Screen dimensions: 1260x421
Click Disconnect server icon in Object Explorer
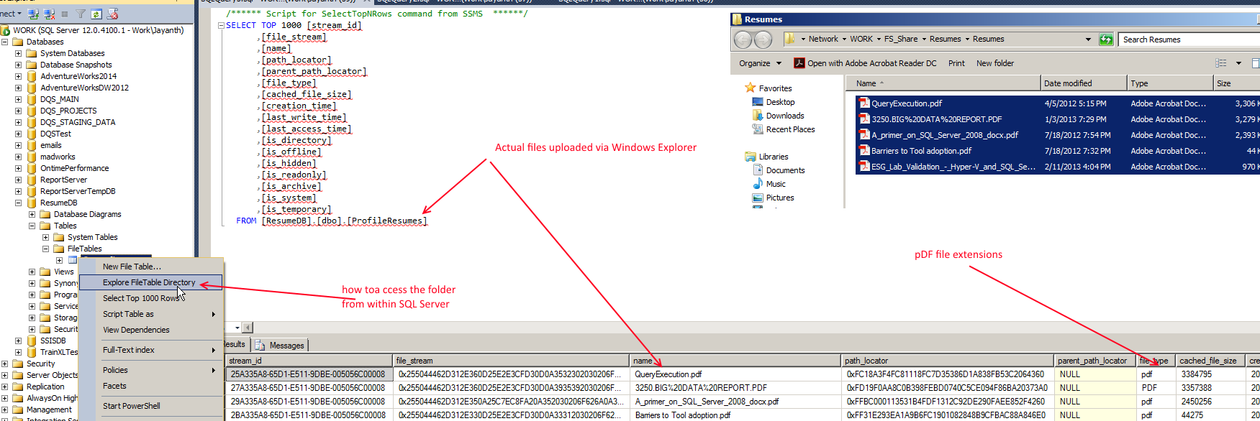click(49, 14)
